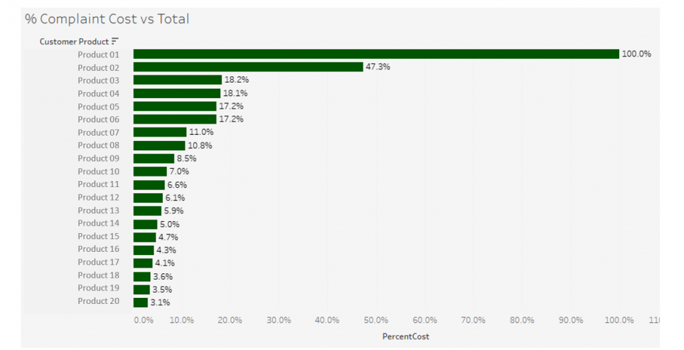Screen dimensions: 684x350
Task: Click the Product 03 row label
Action: click(x=98, y=80)
